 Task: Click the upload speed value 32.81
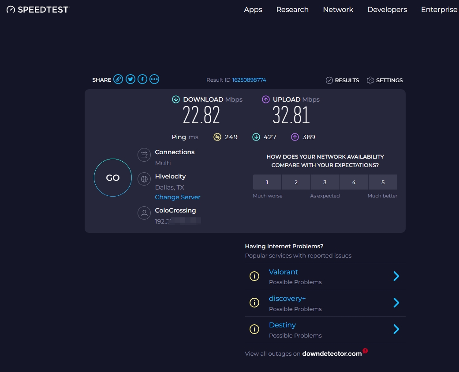pos(291,115)
